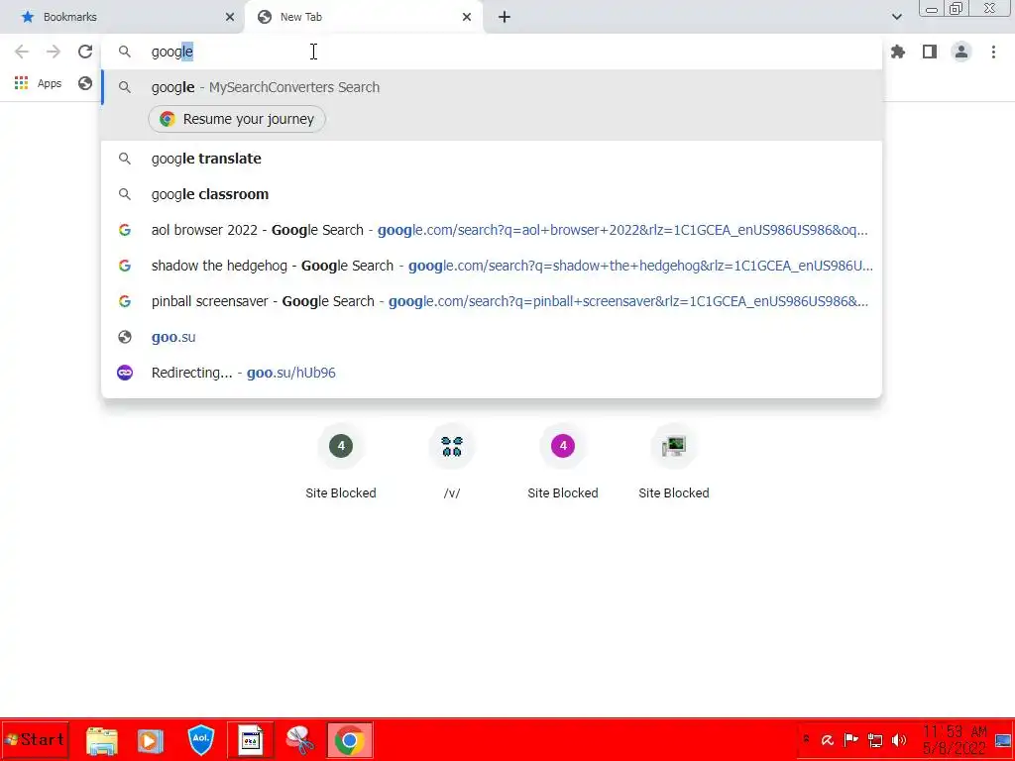Open the volume speaker tray icon
Image resolution: width=1015 pixels, height=761 pixels.
[899, 739]
